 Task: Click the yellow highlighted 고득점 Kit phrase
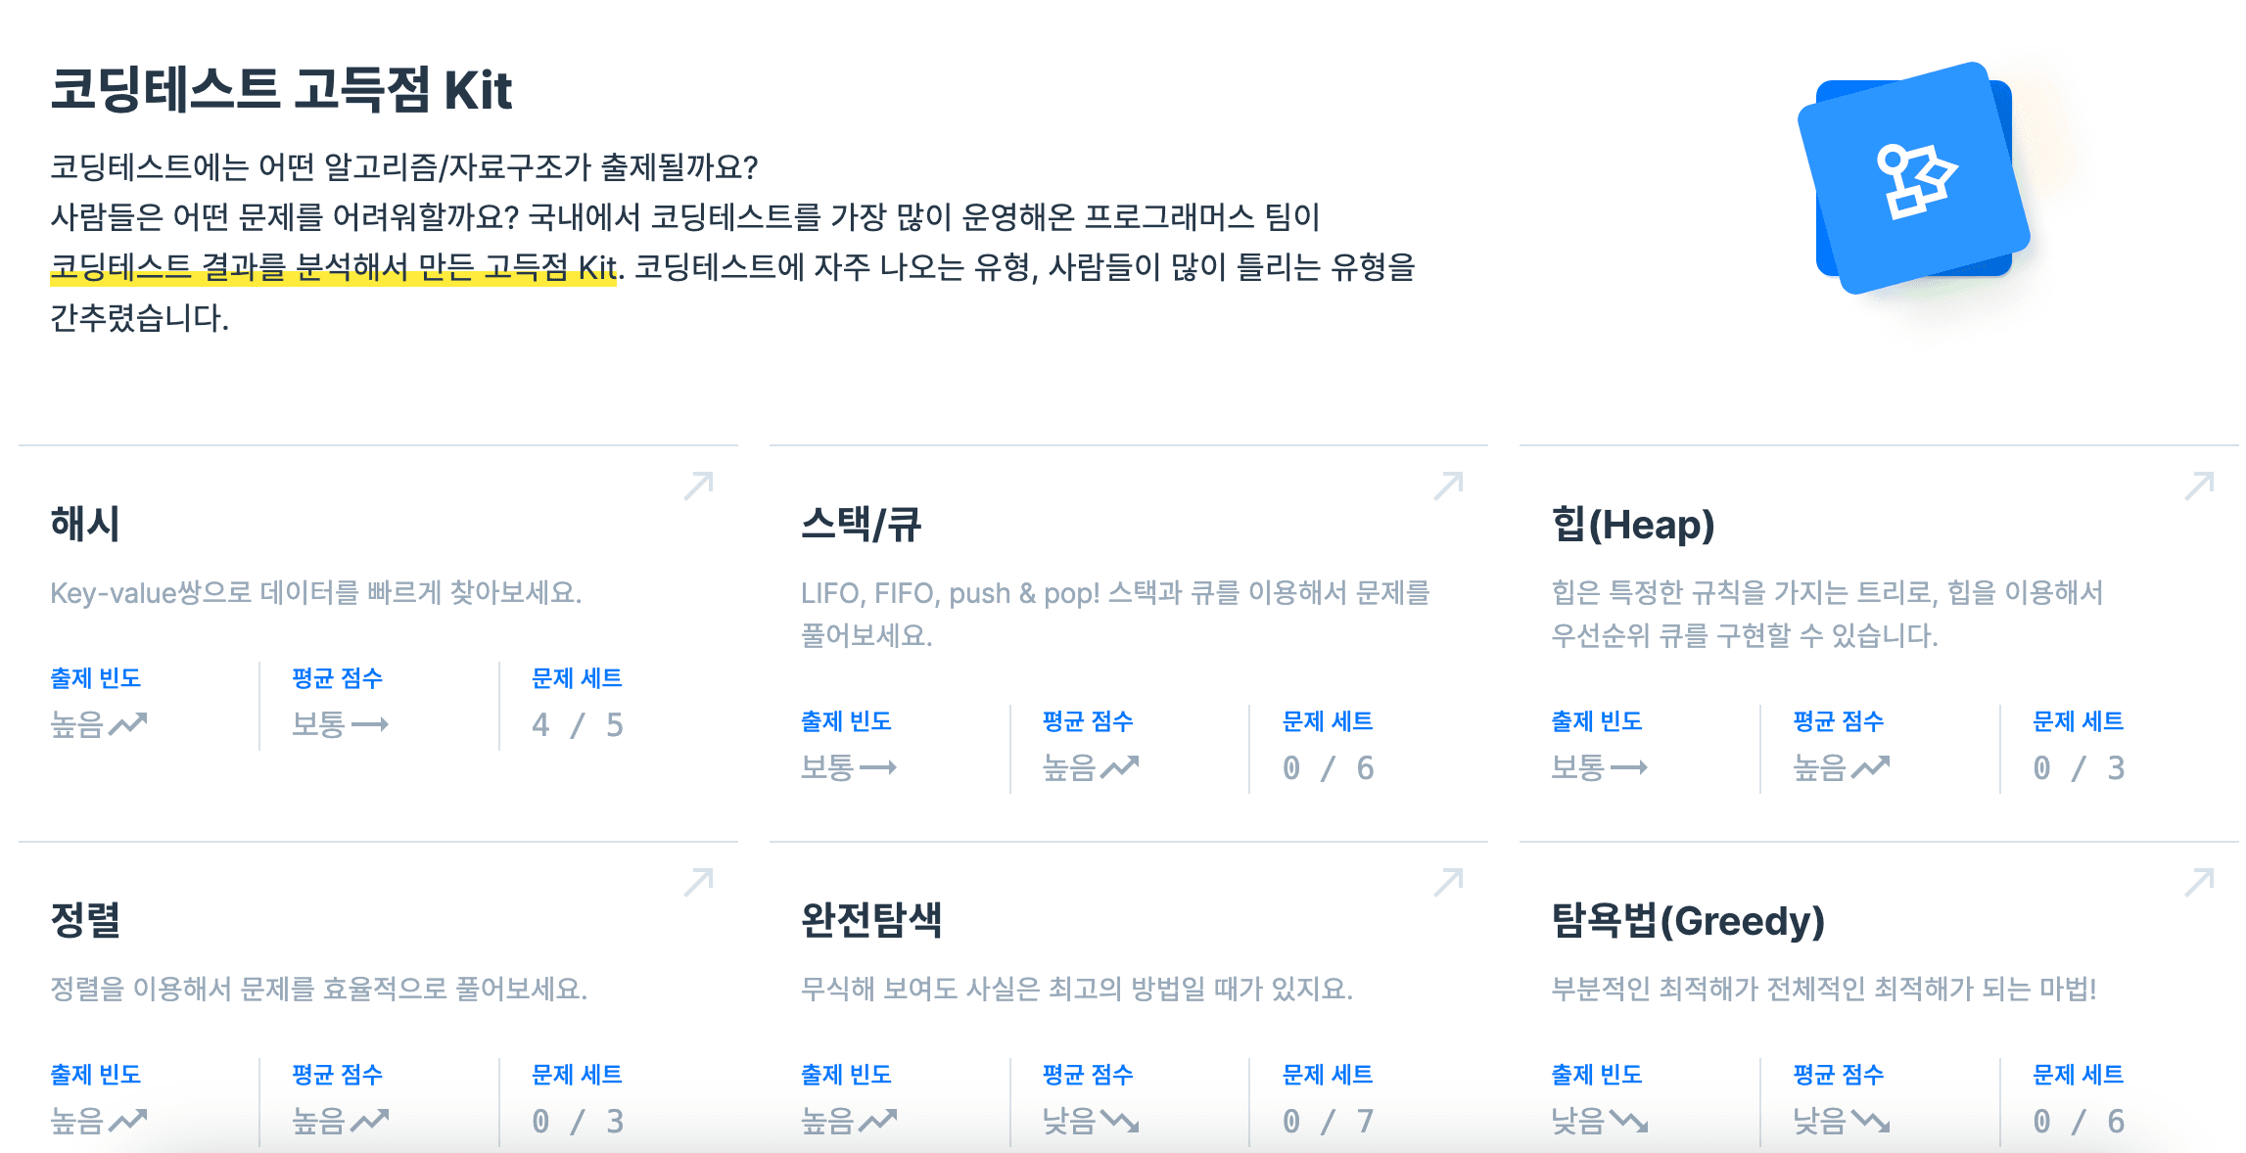tap(333, 267)
